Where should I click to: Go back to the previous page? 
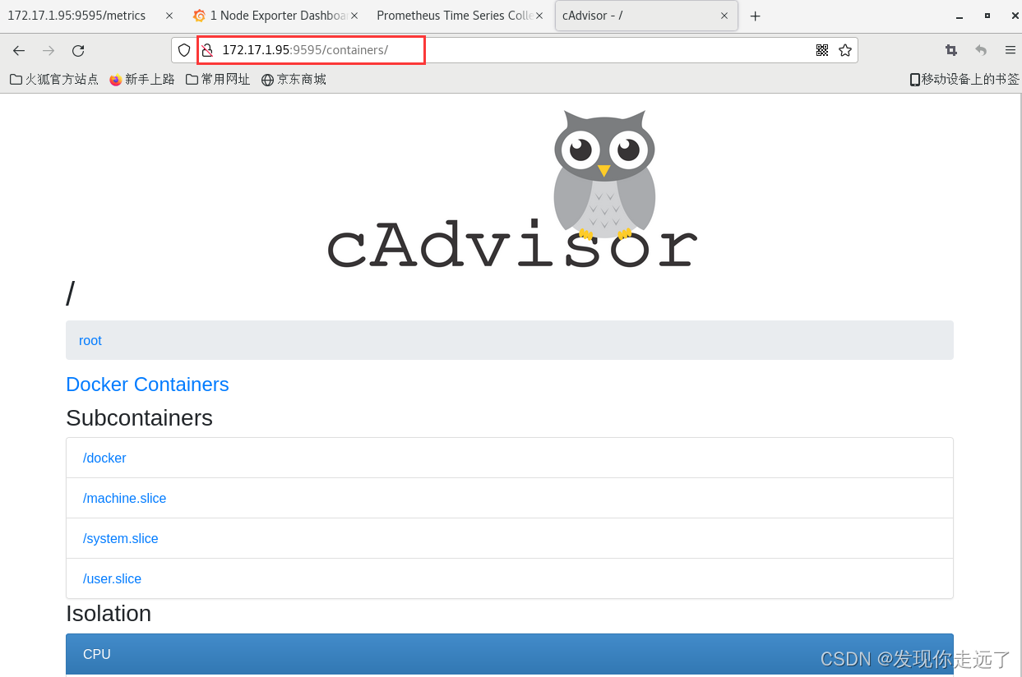point(19,50)
